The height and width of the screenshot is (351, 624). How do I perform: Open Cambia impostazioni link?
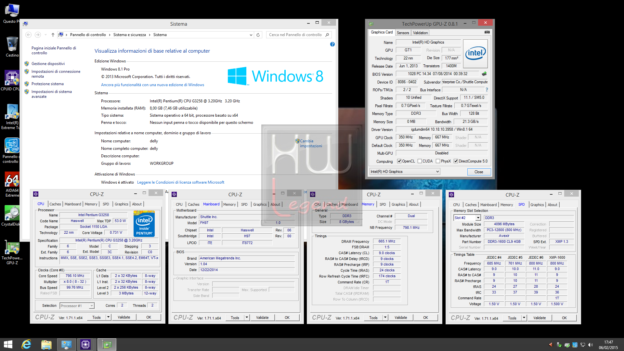311,143
